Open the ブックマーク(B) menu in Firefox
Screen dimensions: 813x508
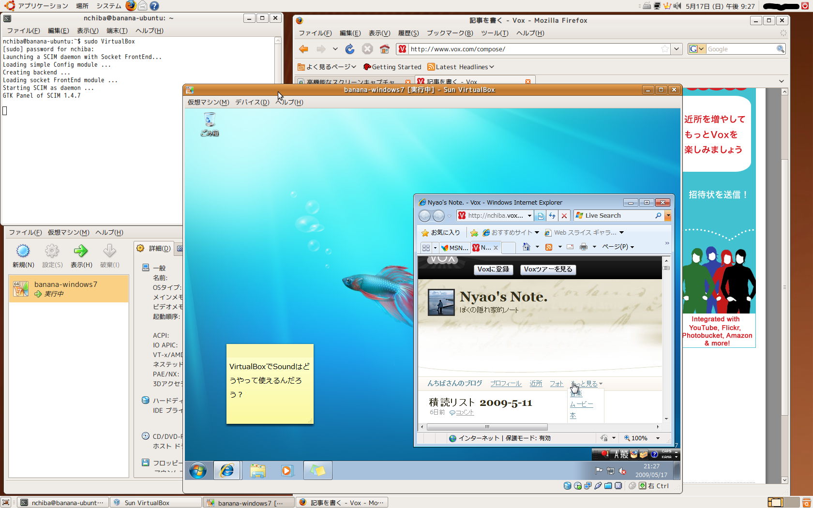450,33
